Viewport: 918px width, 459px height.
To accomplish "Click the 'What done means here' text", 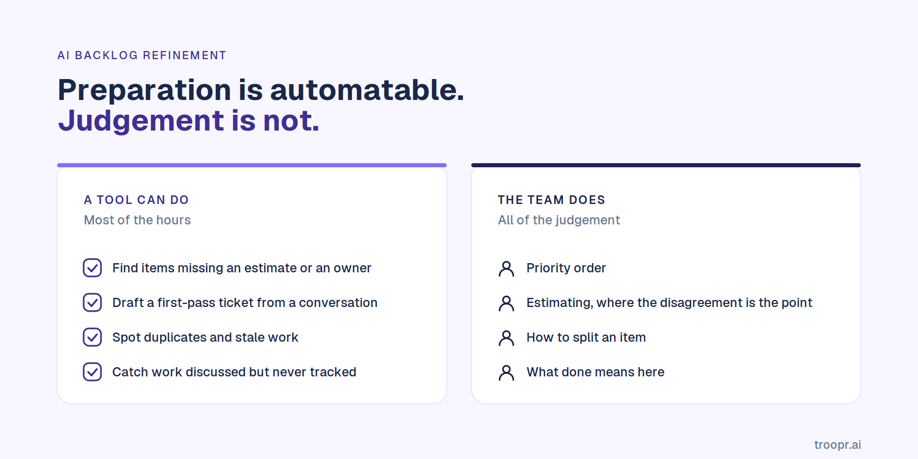I will coord(595,372).
